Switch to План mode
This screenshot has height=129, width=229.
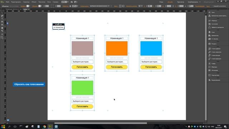tap(161, 2)
